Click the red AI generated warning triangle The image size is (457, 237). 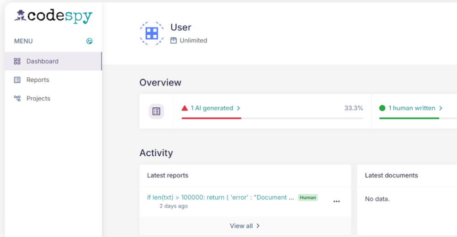185,108
